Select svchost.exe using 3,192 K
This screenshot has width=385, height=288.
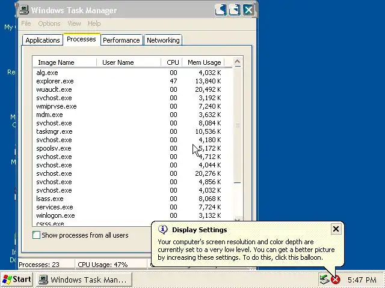(132, 98)
